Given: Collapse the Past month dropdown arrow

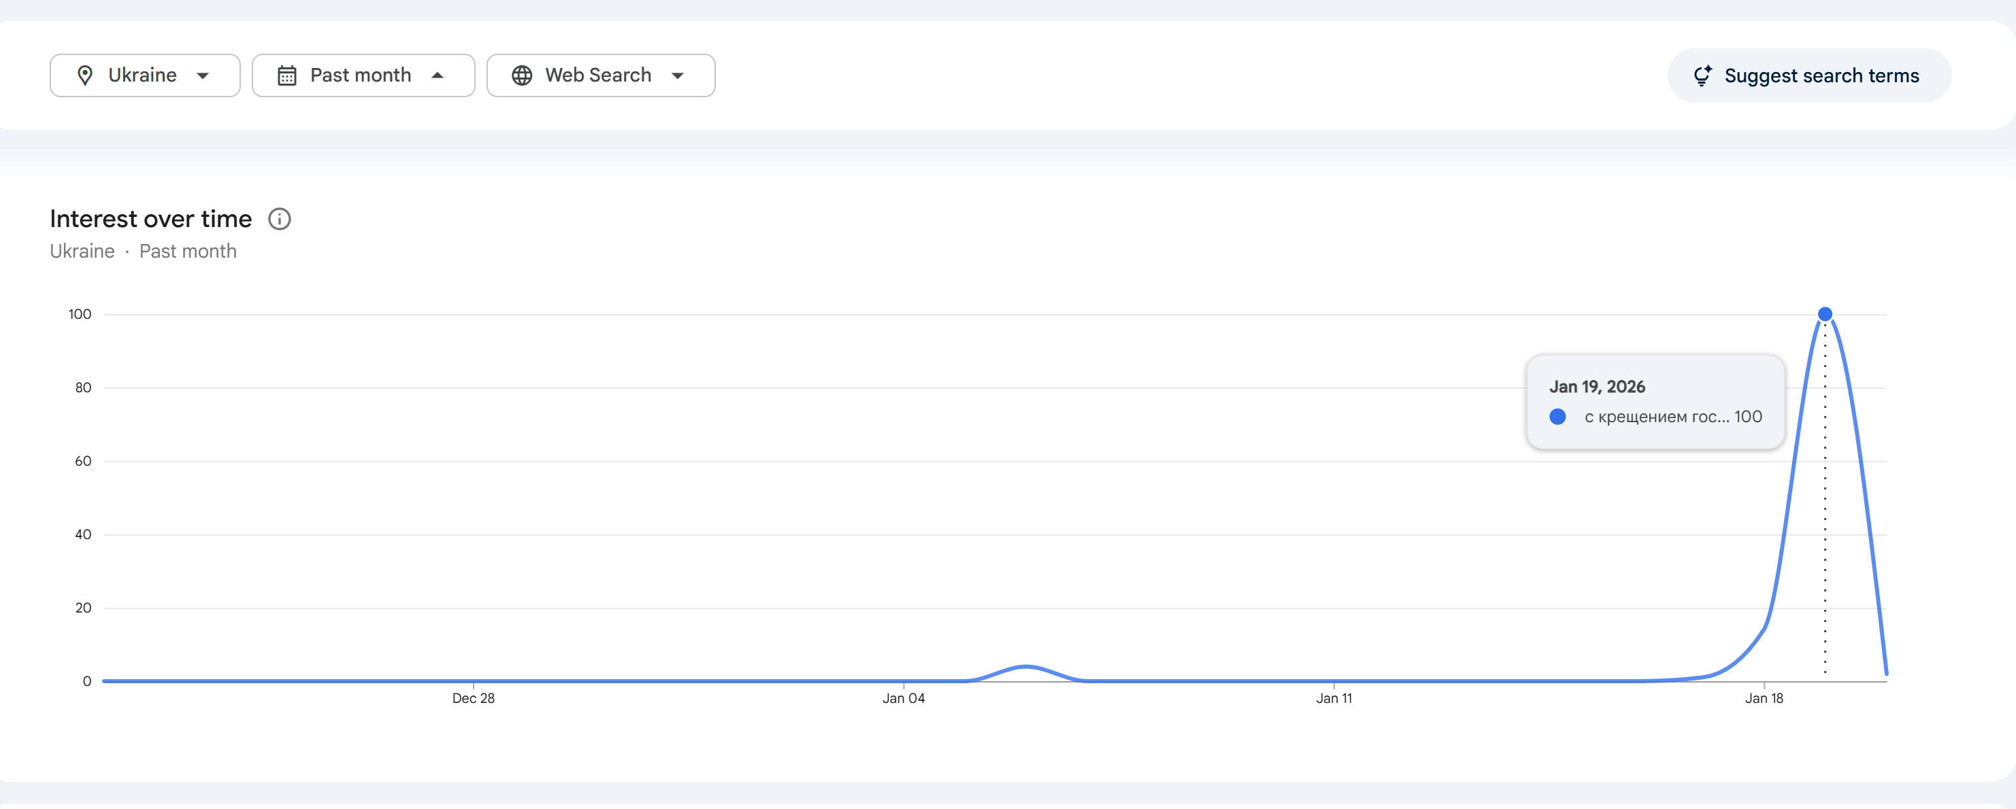Looking at the screenshot, I should pos(437,76).
